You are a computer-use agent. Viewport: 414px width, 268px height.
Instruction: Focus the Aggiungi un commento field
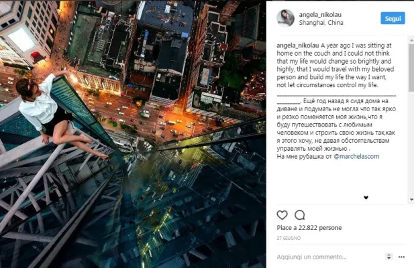click(x=329, y=257)
